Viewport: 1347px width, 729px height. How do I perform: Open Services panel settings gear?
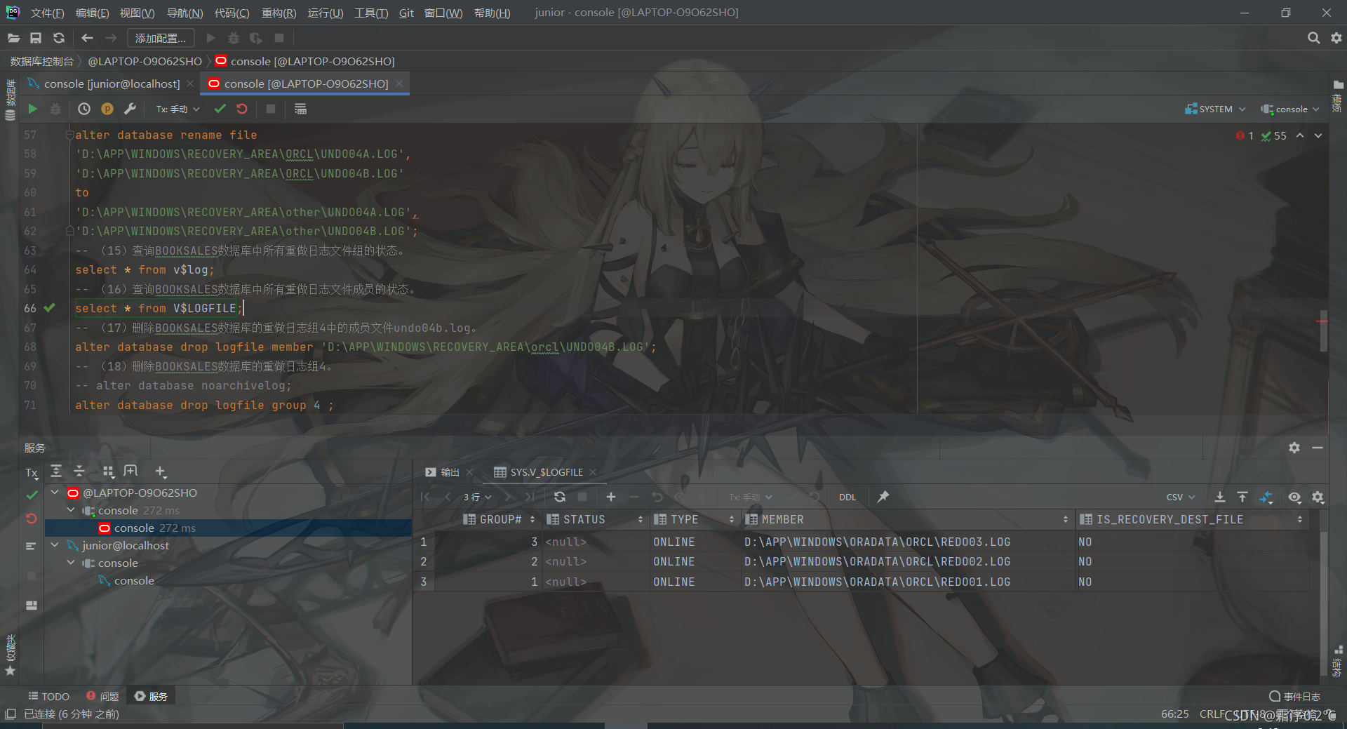1294,448
